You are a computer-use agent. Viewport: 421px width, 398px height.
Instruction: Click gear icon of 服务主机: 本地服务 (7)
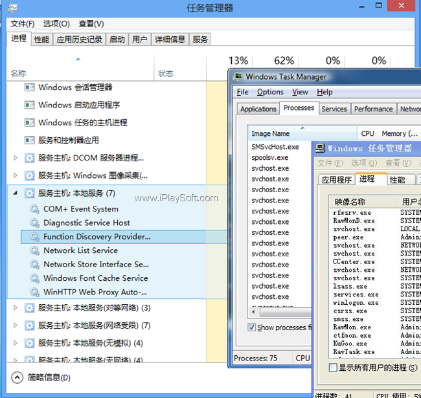click(x=30, y=193)
